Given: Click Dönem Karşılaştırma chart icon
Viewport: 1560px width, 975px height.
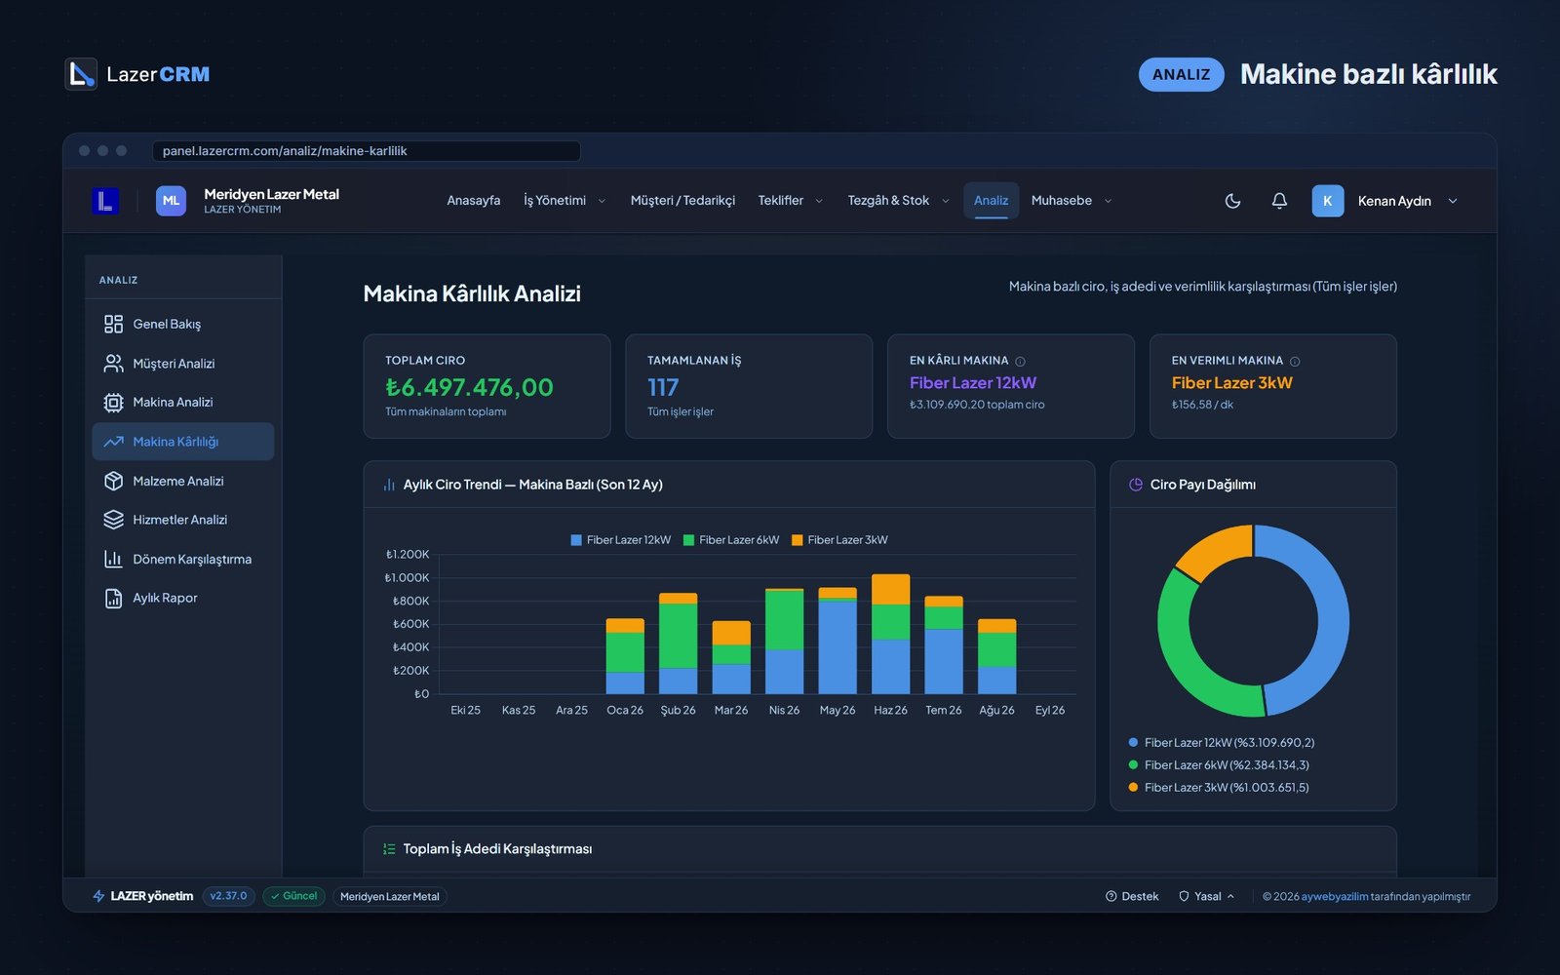Looking at the screenshot, I should [x=113, y=559].
